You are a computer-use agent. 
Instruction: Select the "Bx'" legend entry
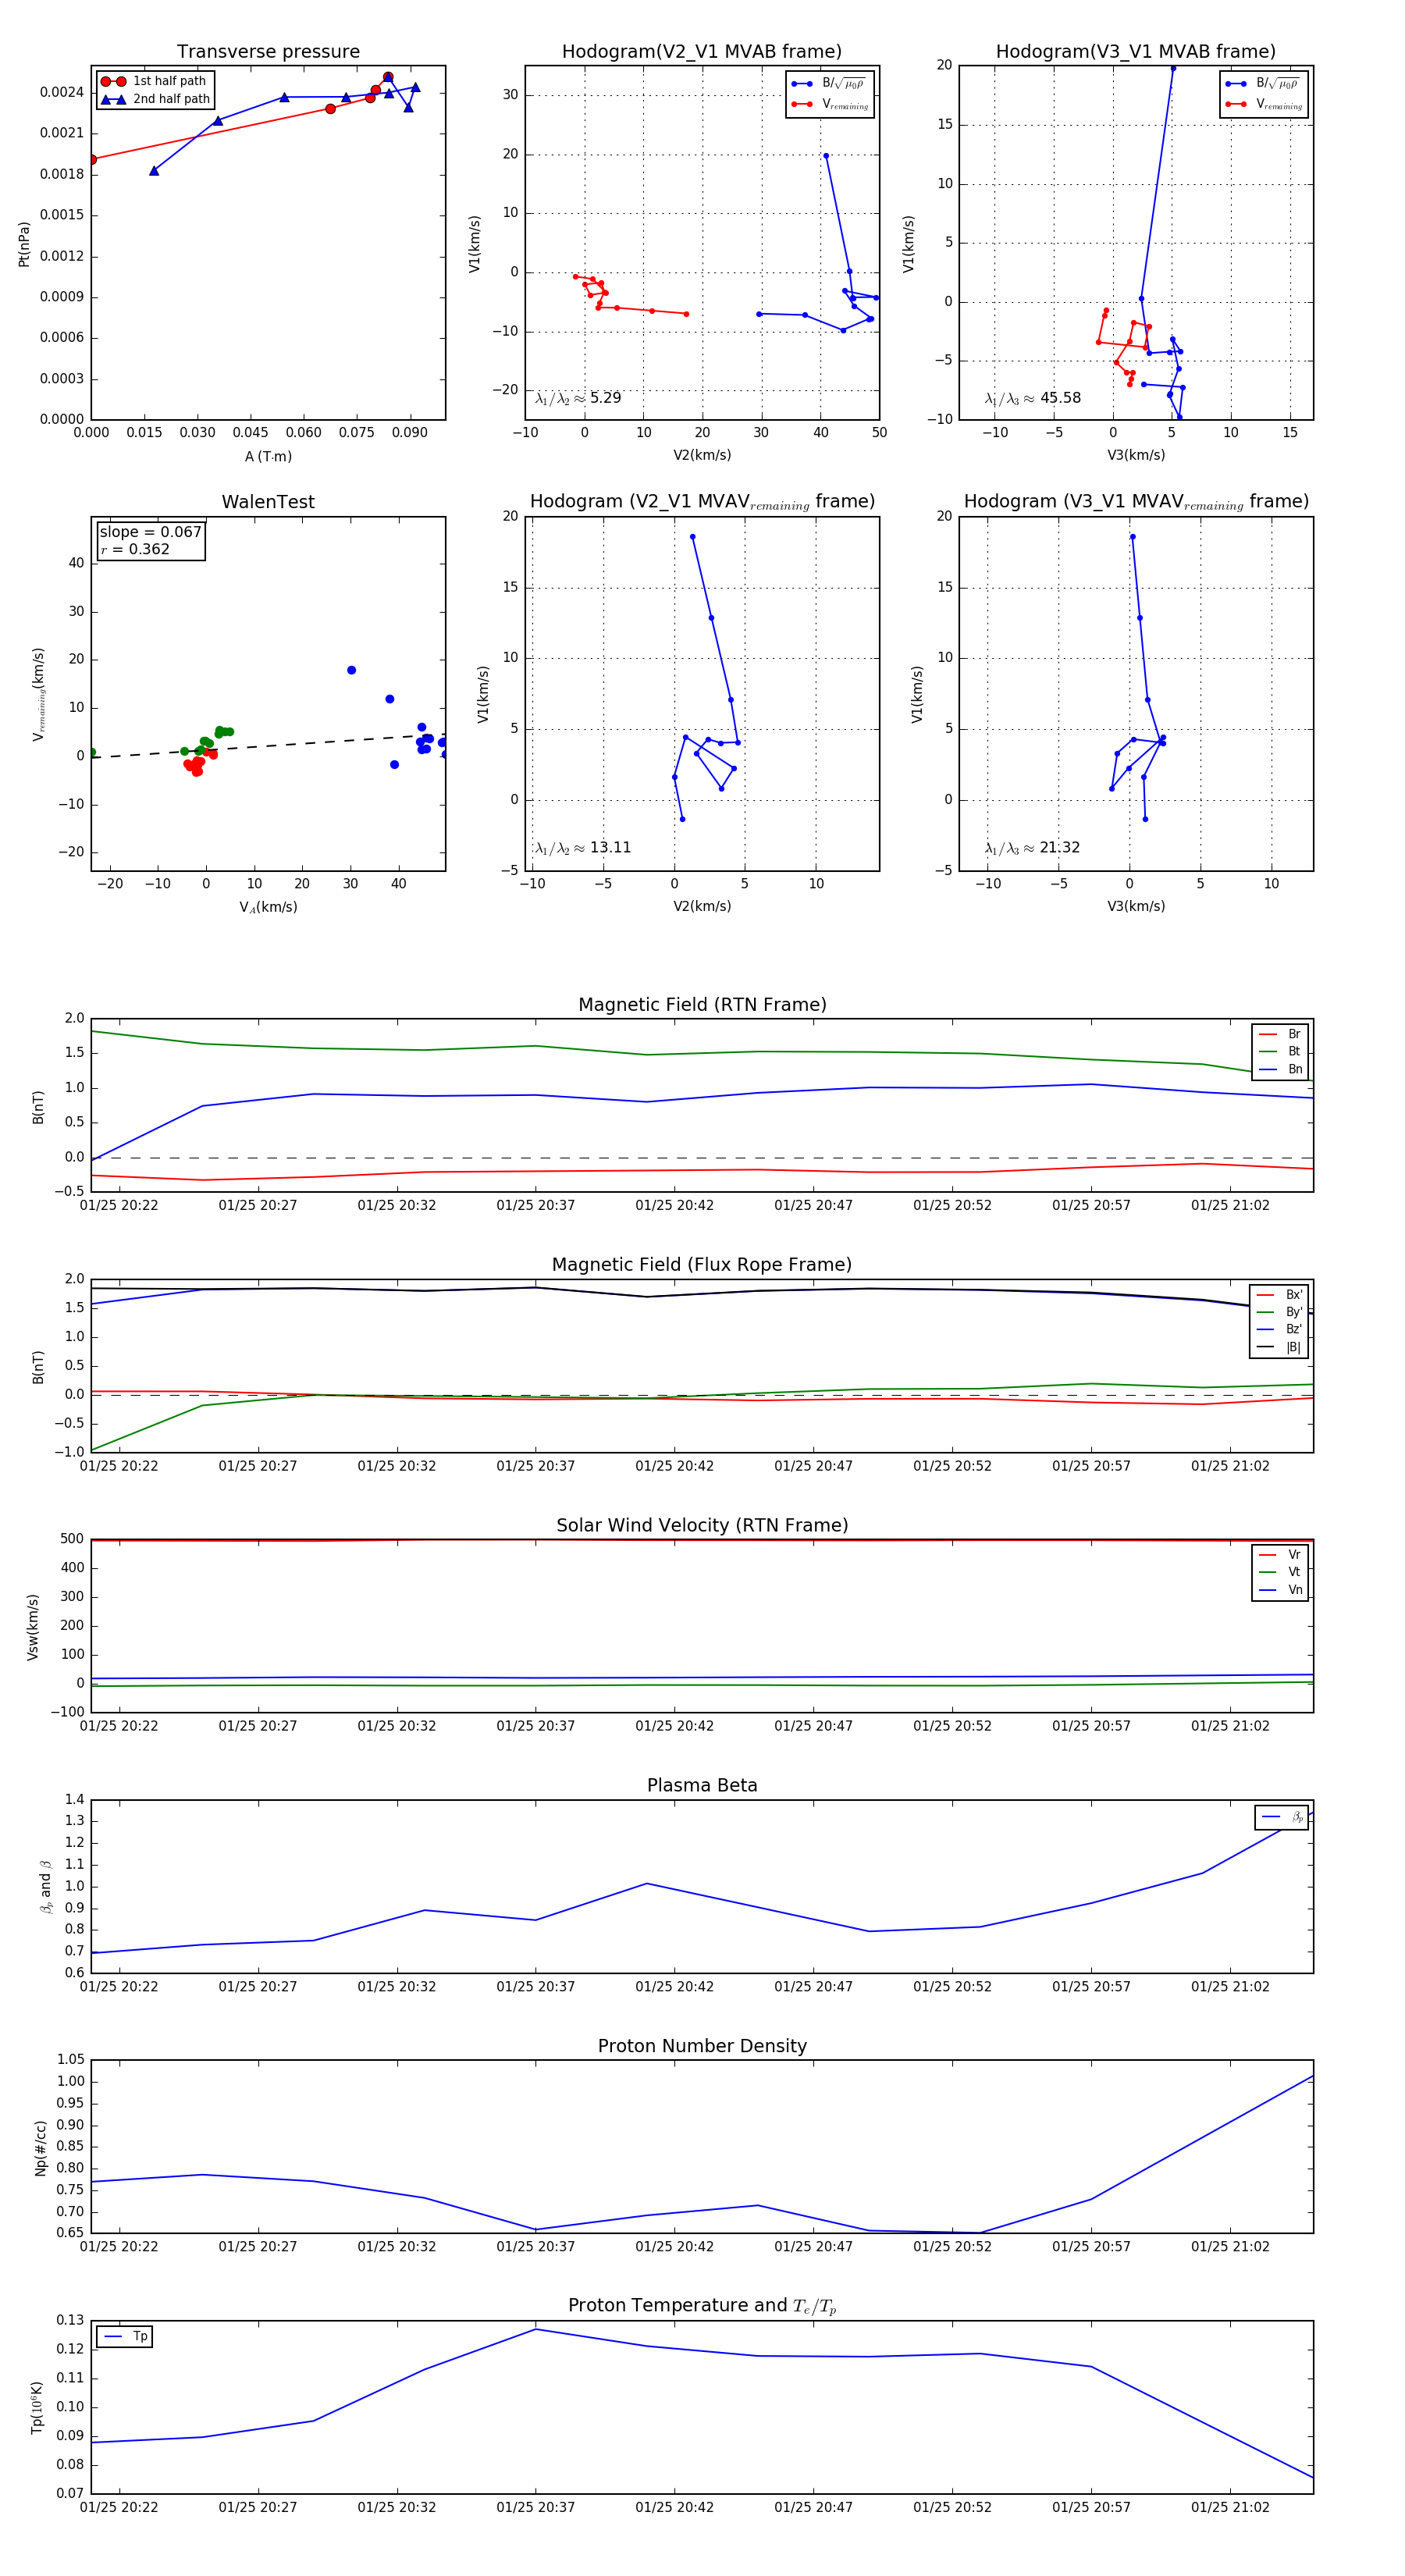pyautogui.click(x=1280, y=1295)
